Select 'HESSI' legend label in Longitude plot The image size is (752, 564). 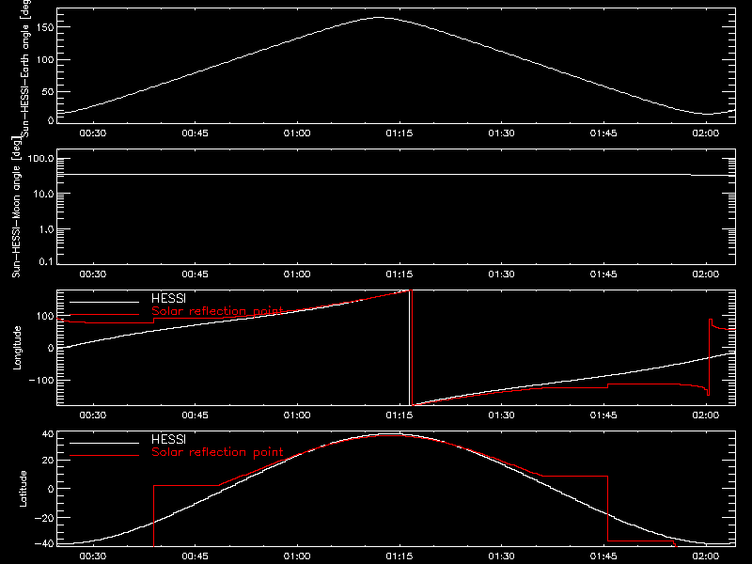[x=168, y=299]
